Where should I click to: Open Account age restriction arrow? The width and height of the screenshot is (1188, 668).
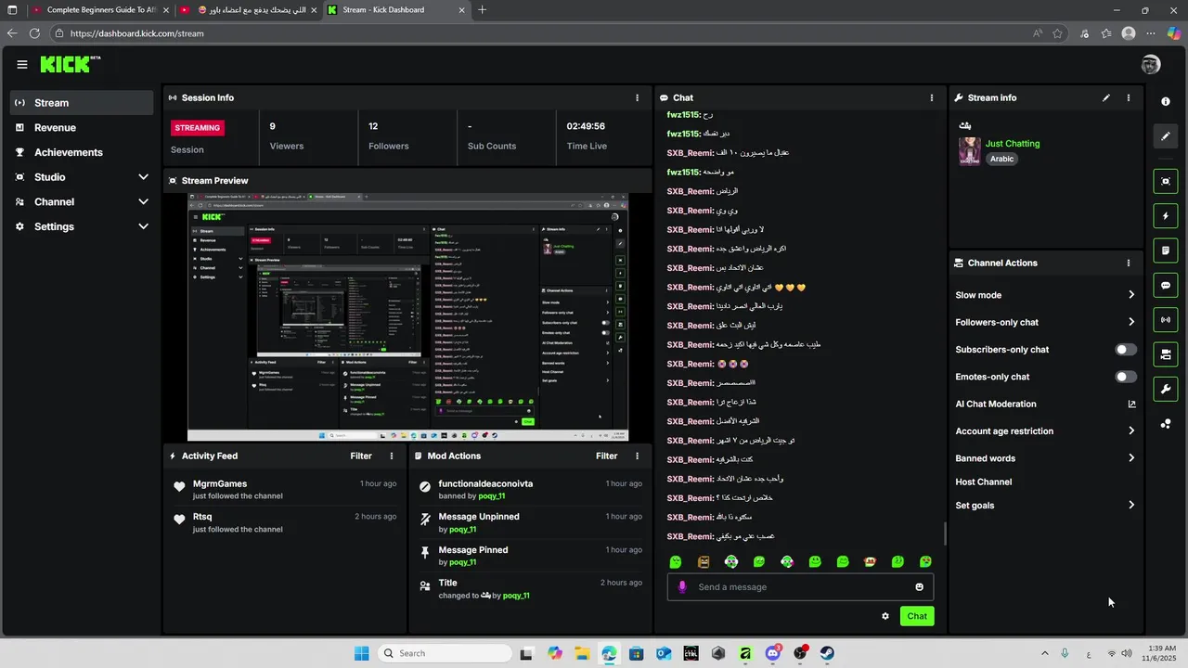click(1131, 430)
